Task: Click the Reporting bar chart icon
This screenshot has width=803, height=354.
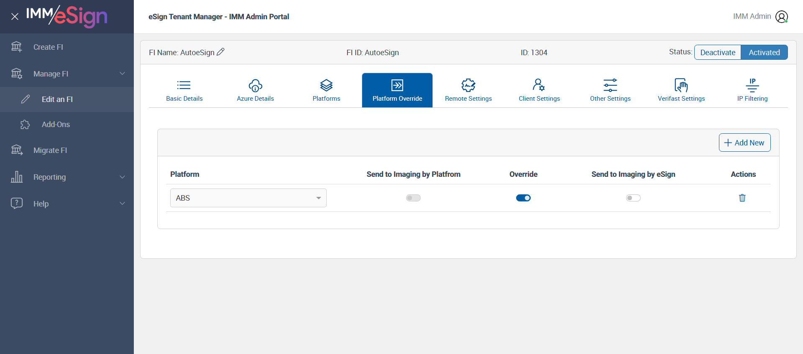Action: pos(17,177)
